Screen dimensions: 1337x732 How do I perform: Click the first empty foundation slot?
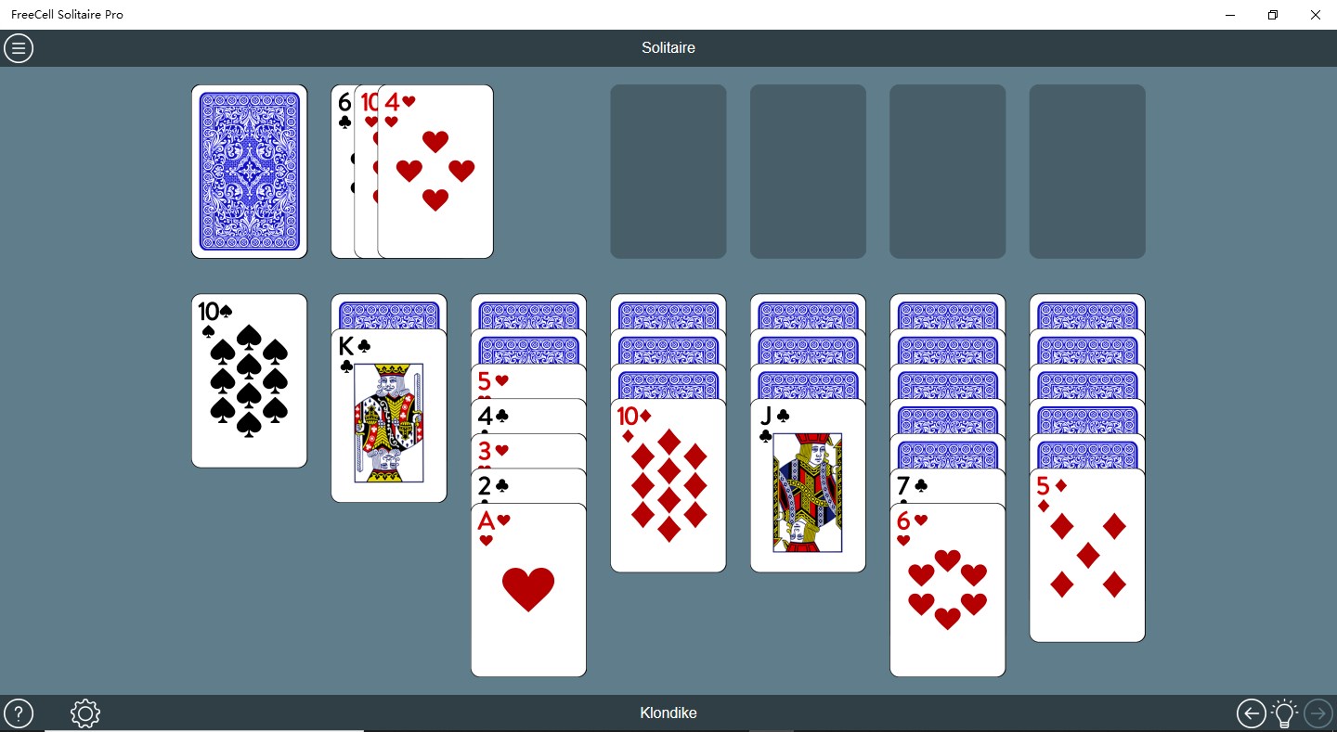point(668,172)
